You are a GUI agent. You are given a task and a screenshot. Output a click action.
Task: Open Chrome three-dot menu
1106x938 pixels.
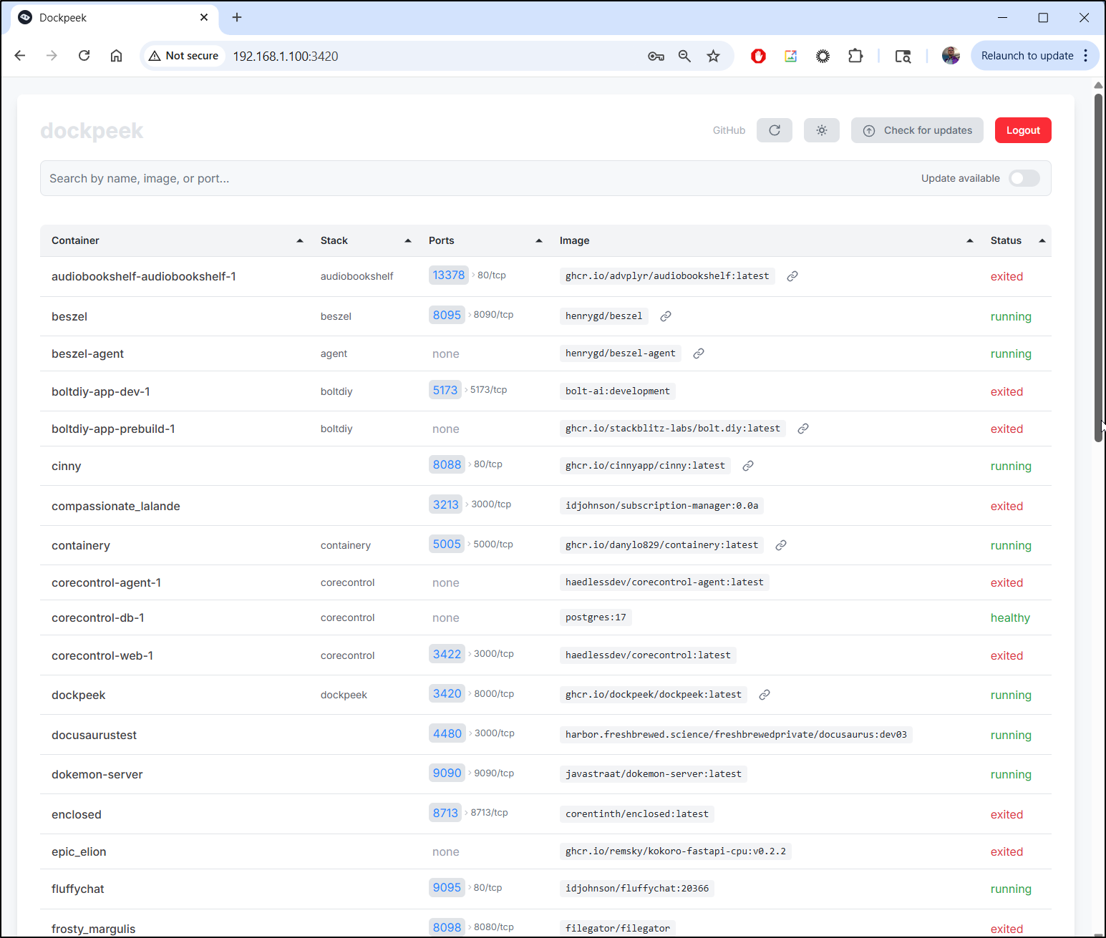pyautogui.click(x=1086, y=56)
